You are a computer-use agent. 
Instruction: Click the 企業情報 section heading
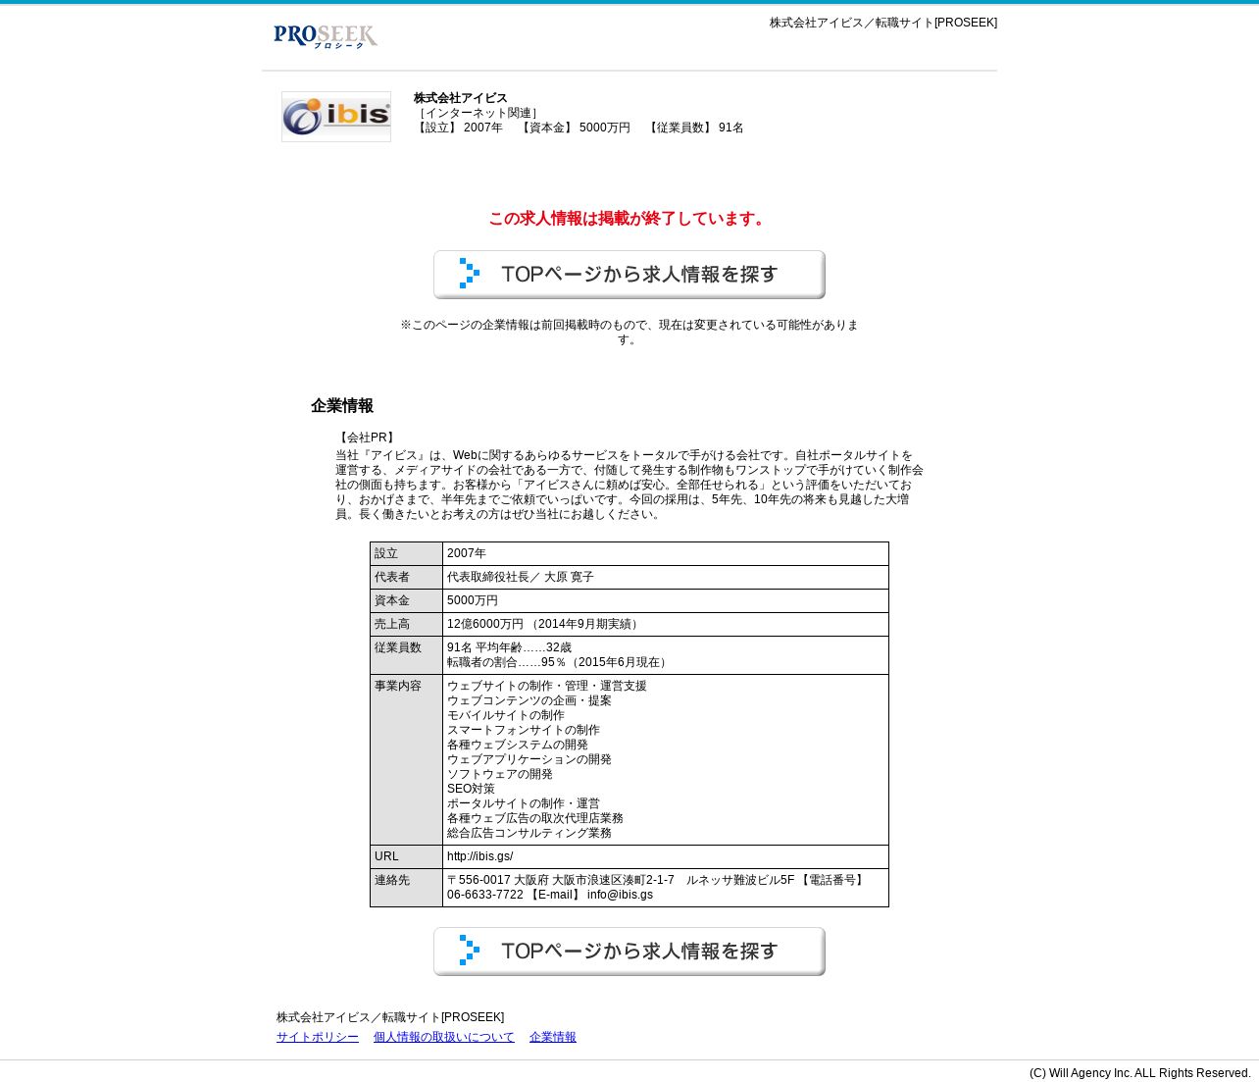(342, 406)
